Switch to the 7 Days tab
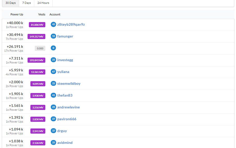 click(x=27, y=3)
